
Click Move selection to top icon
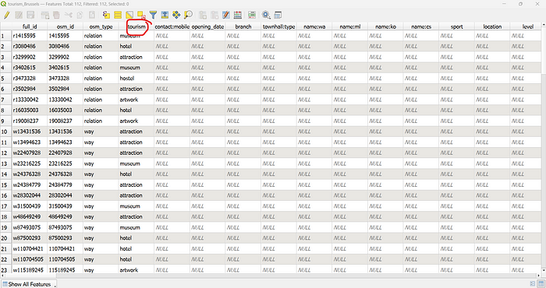pyautogui.click(x=165, y=15)
